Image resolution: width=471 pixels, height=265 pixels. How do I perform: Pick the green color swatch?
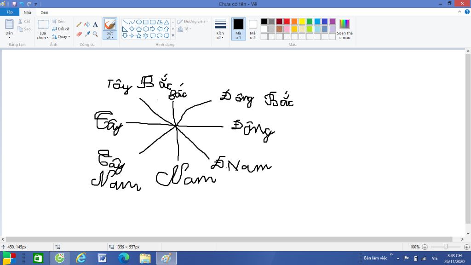[310, 21]
